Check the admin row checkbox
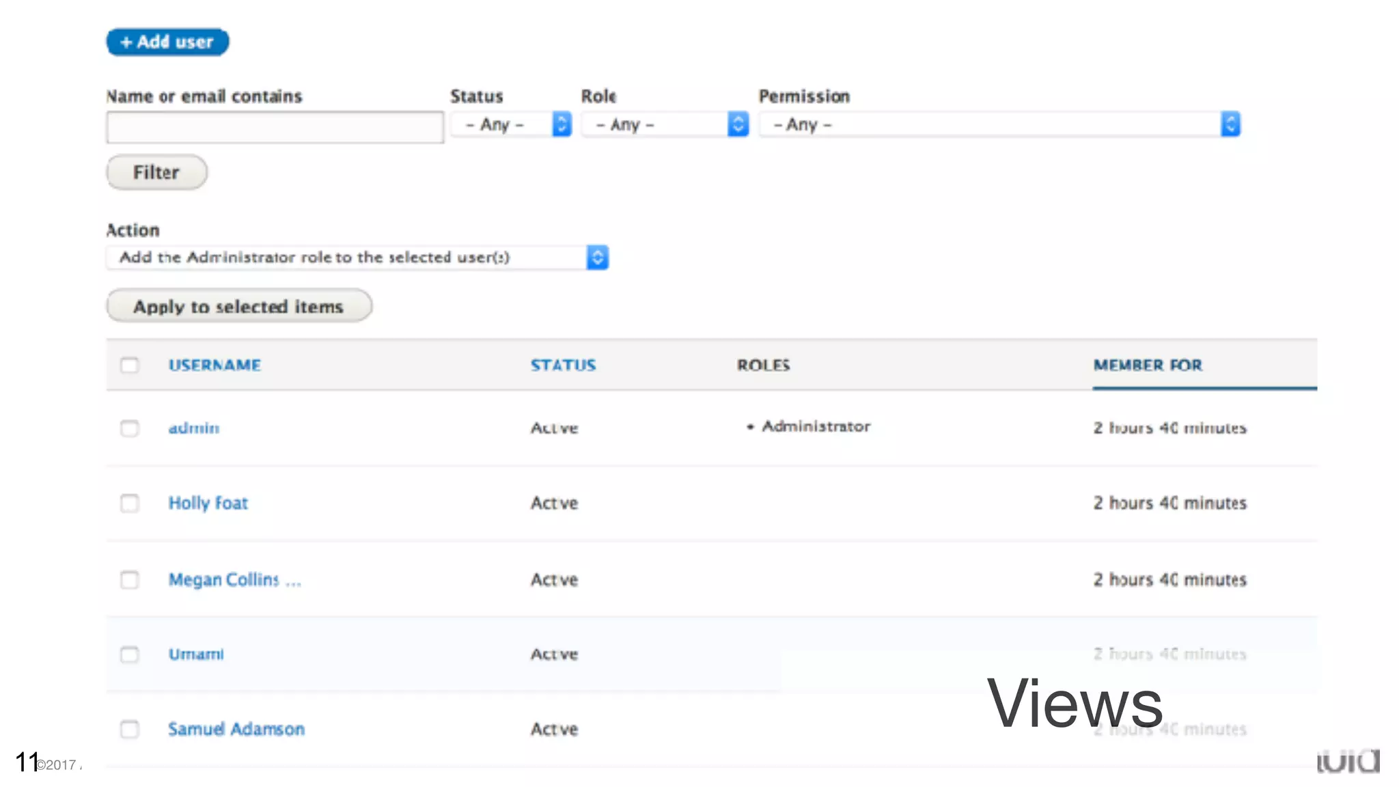This screenshot has height=787, width=1399. pyautogui.click(x=130, y=428)
